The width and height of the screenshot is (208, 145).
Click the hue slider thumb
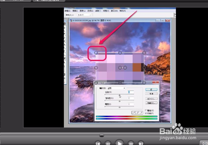pyautogui.click(x=119, y=95)
